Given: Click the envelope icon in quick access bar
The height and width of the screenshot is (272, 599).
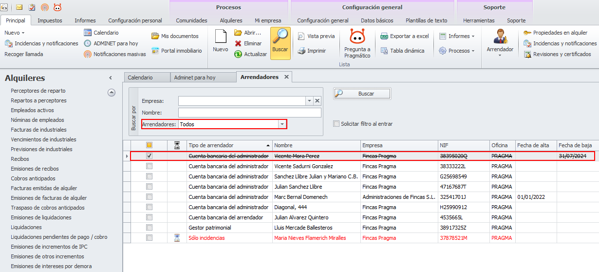Looking at the screenshot, I should point(19,7).
